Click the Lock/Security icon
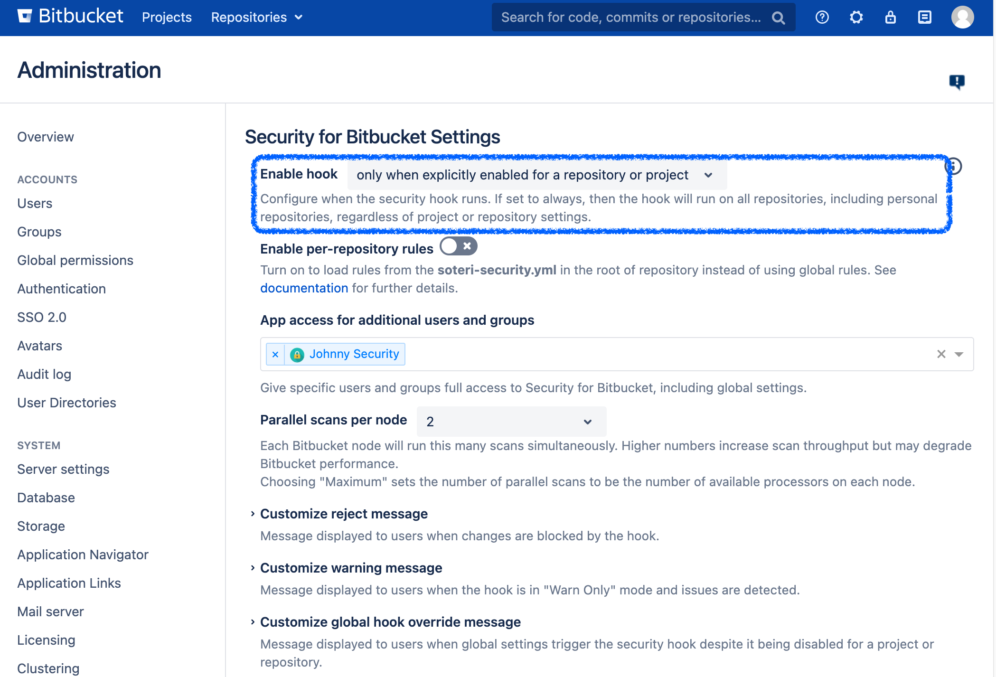The height and width of the screenshot is (677, 996). tap(890, 17)
